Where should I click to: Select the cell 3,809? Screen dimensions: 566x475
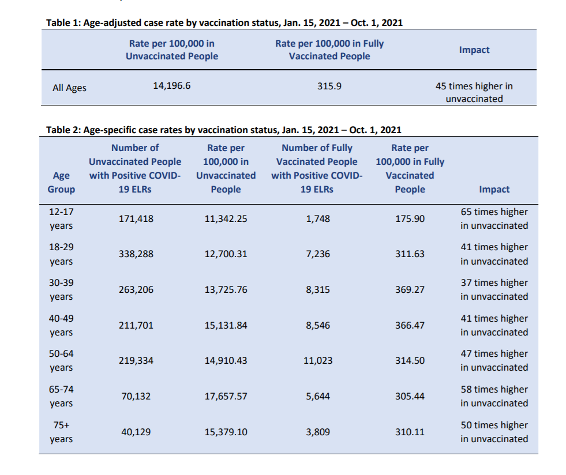click(318, 432)
